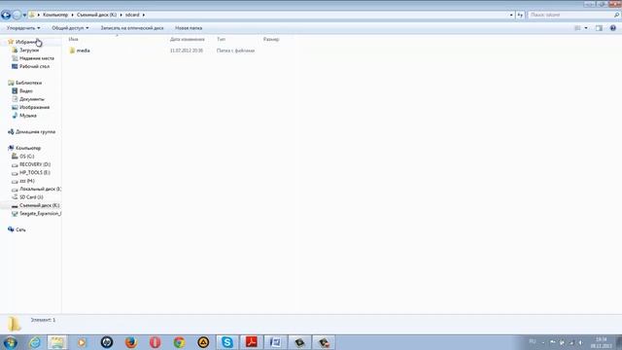Open the change view options dropdown arrow
The image size is (622, 350).
pyautogui.click(x=586, y=28)
